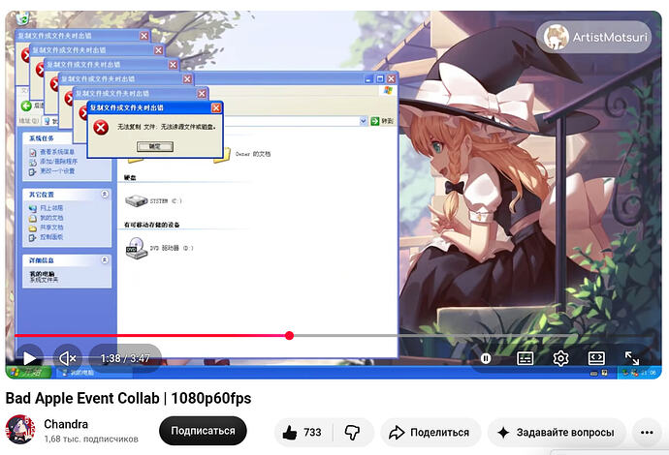Click the 控制面板 link in the sidebar

coord(51,237)
